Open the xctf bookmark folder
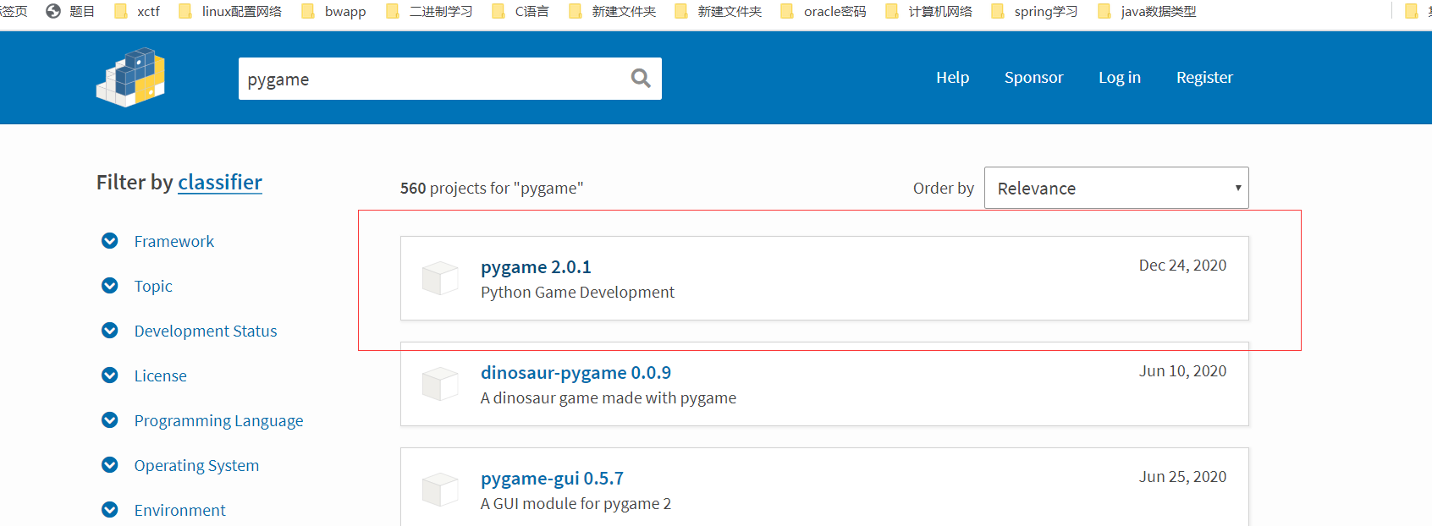This screenshot has width=1432, height=526. 137,11
